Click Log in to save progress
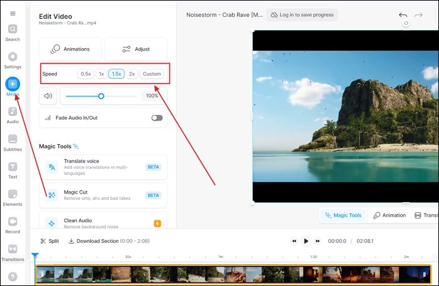 302,14
